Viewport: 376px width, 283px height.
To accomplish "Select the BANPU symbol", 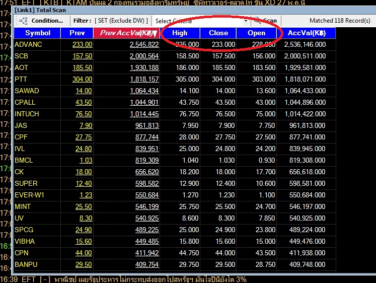I will tap(26, 264).
